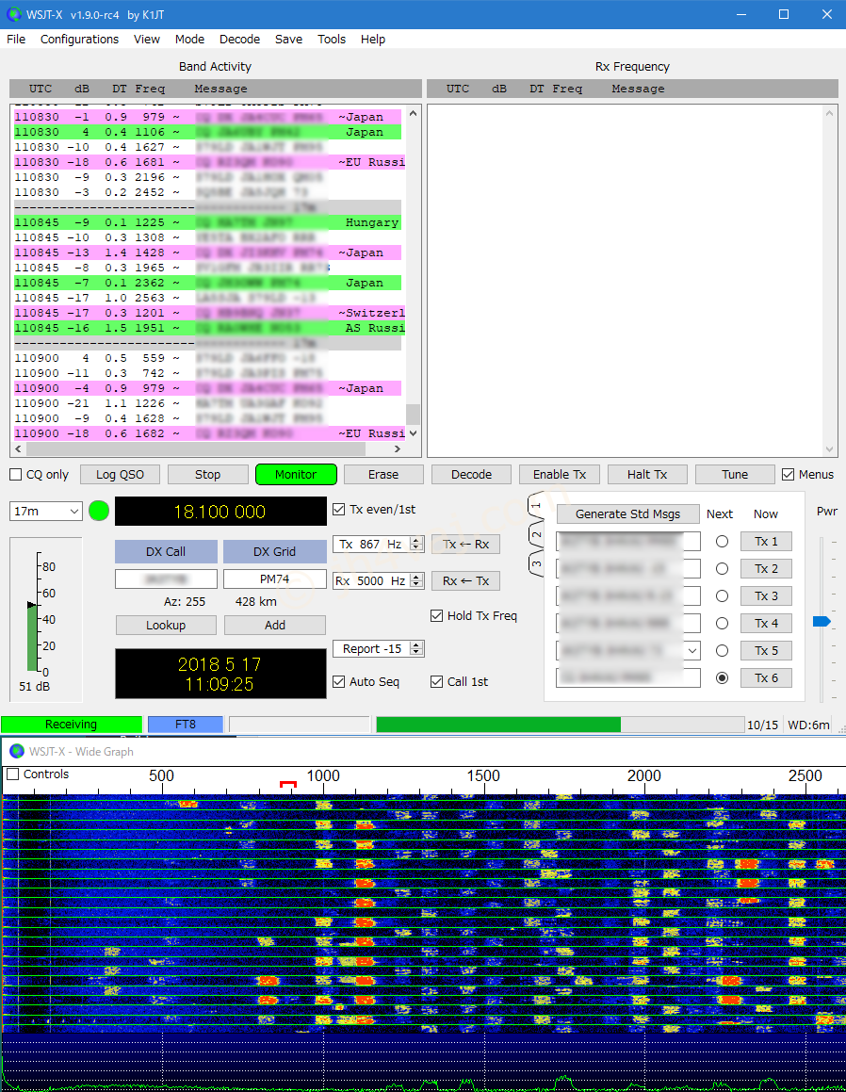Select message tab 2
This screenshot has height=1092, width=846.
pyautogui.click(x=536, y=535)
